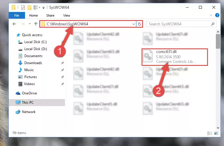The image size is (224, 146).
Task: Click the pin icon next to Pictures
Action: click(x=62, y=77)
